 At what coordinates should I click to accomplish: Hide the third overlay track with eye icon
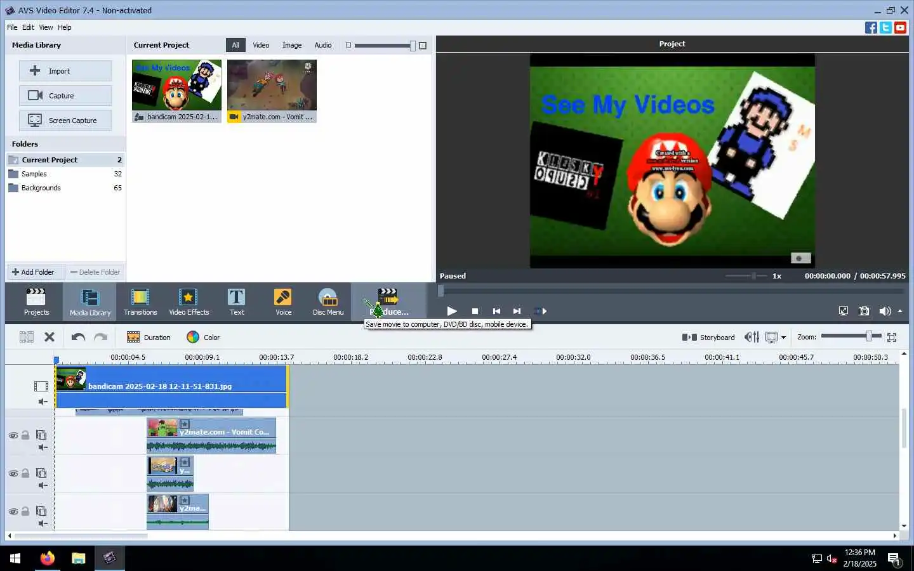[x=13, y=511]
